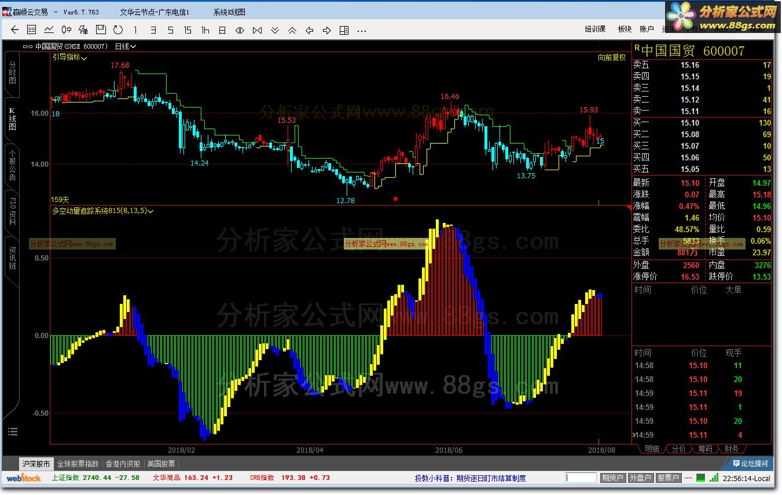
Task: Click the 159天 day count label
Action: [60, 199]
